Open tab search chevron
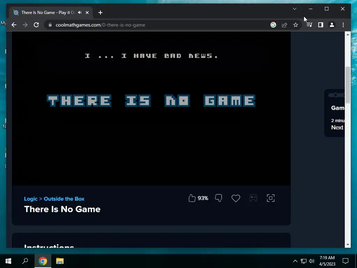357x268 pixels. coord(294,9)
